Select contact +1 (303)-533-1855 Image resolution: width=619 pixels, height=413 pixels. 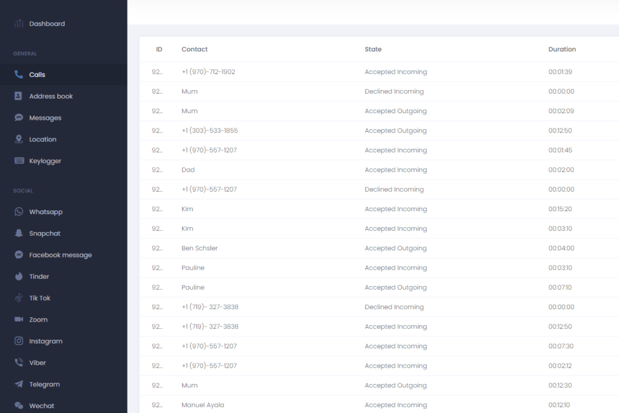pyautogui.click(x=210, y=130)
